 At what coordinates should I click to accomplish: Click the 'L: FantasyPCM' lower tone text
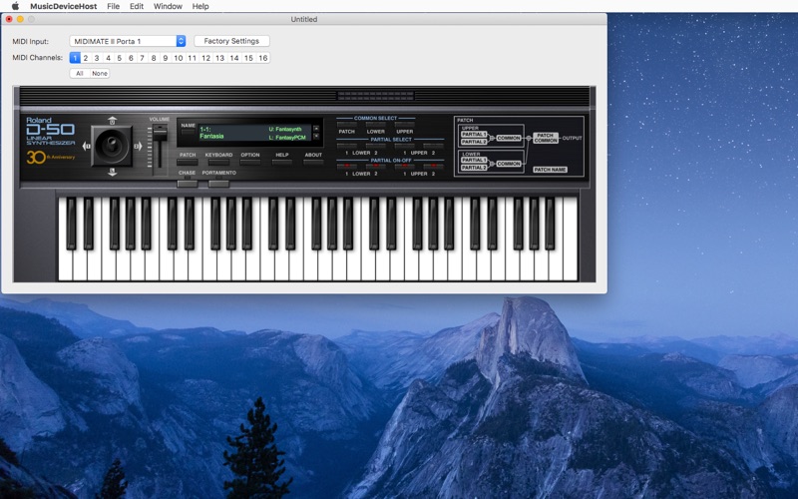(x=287, y=138)
